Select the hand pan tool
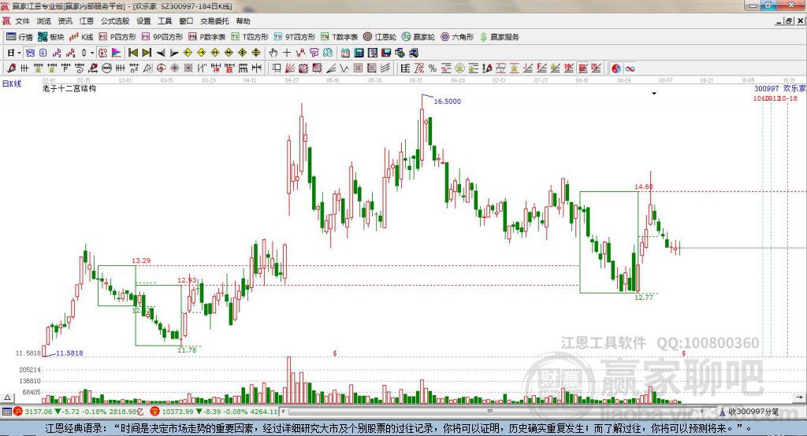807x436 pixels. [x=273, y=53]
